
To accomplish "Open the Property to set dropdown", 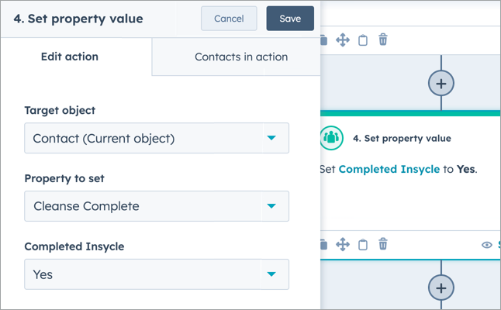I will tap(157, 206).
